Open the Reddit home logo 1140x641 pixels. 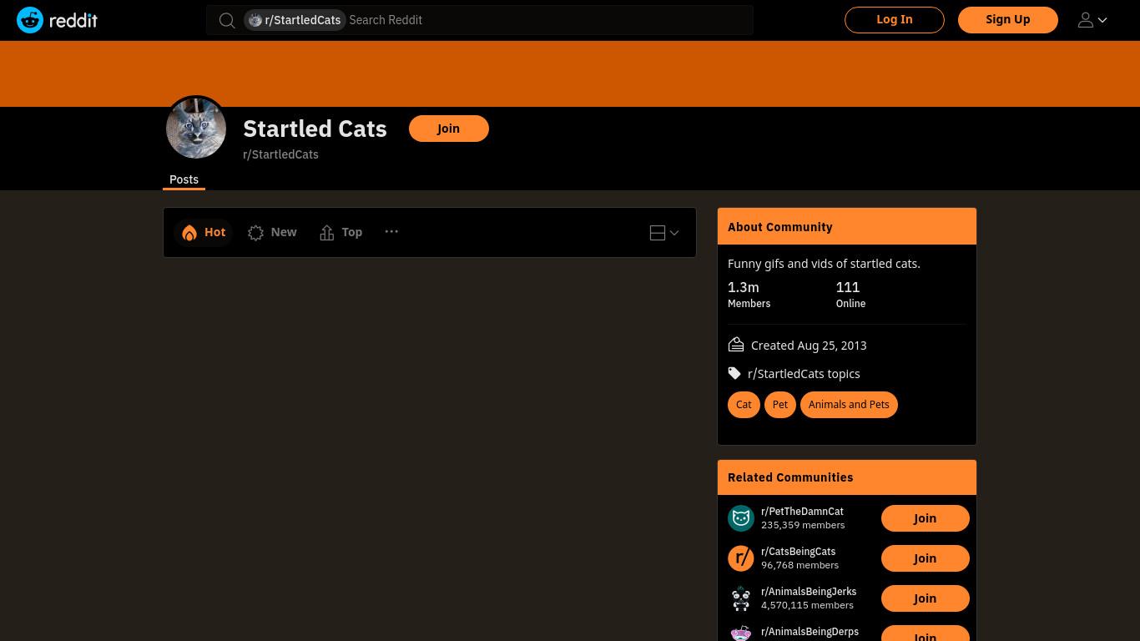tap(57, 20)
